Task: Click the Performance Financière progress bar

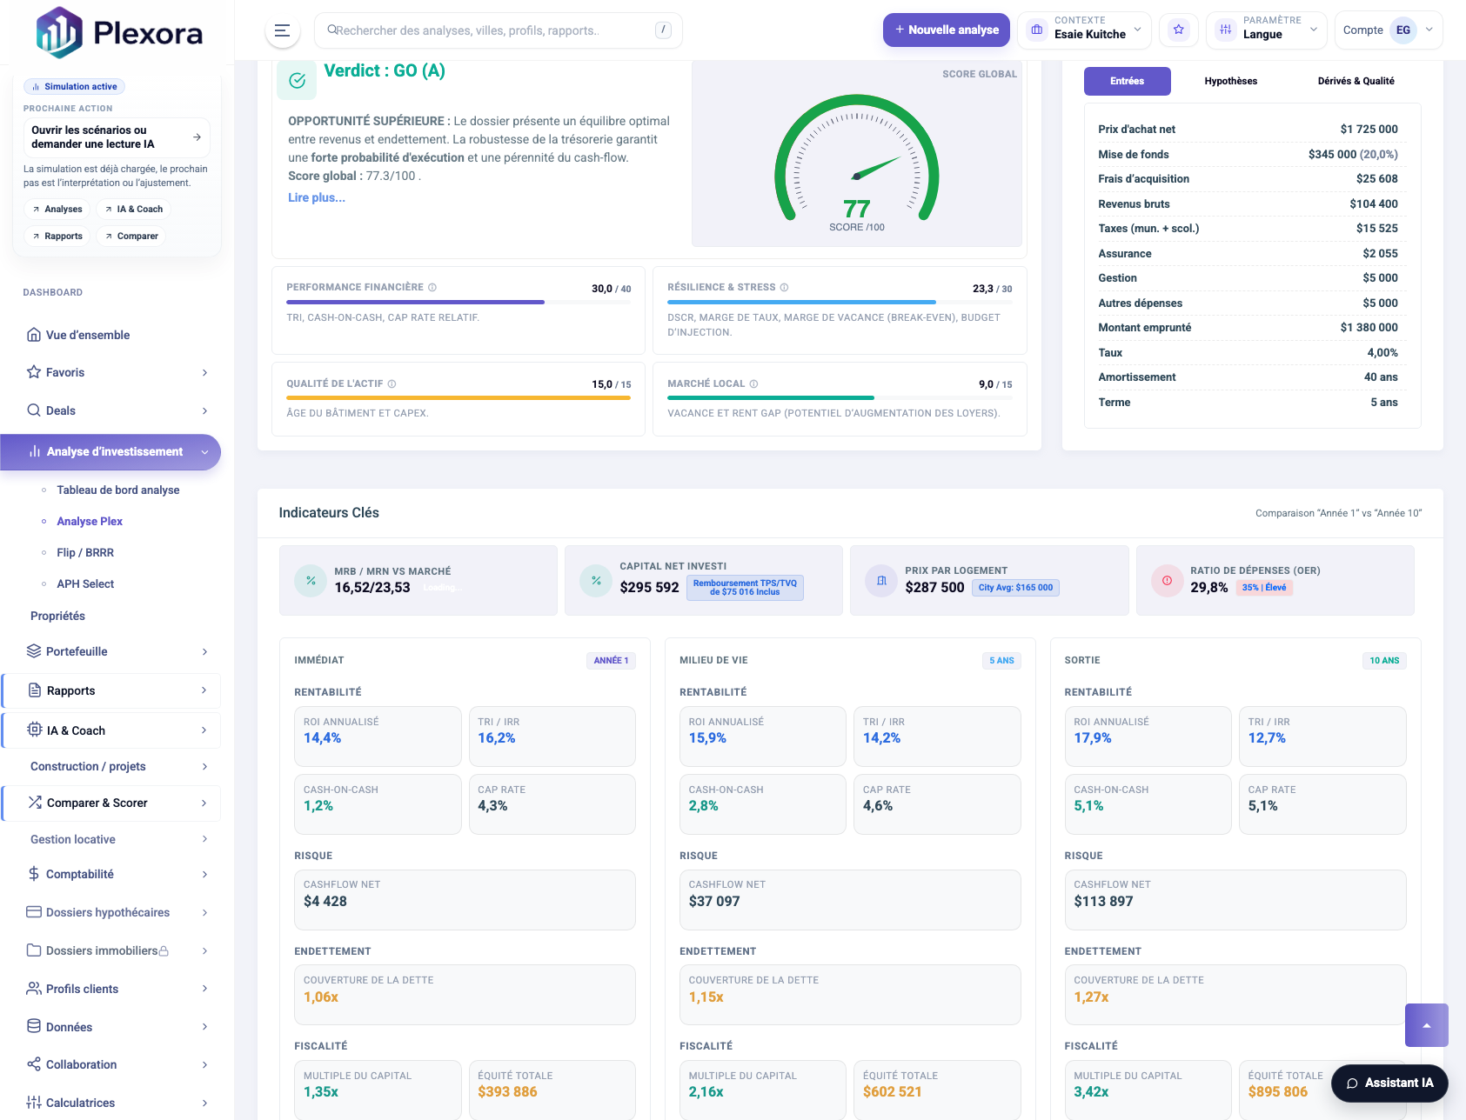Action: click(414, 302)
